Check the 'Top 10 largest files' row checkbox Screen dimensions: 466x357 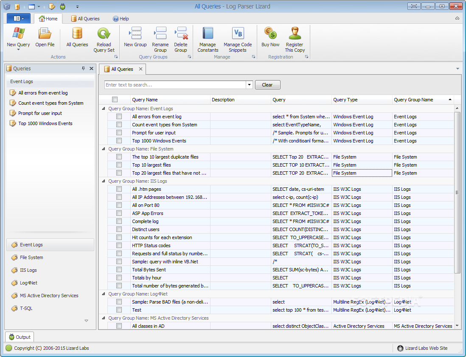pos(119,165)
